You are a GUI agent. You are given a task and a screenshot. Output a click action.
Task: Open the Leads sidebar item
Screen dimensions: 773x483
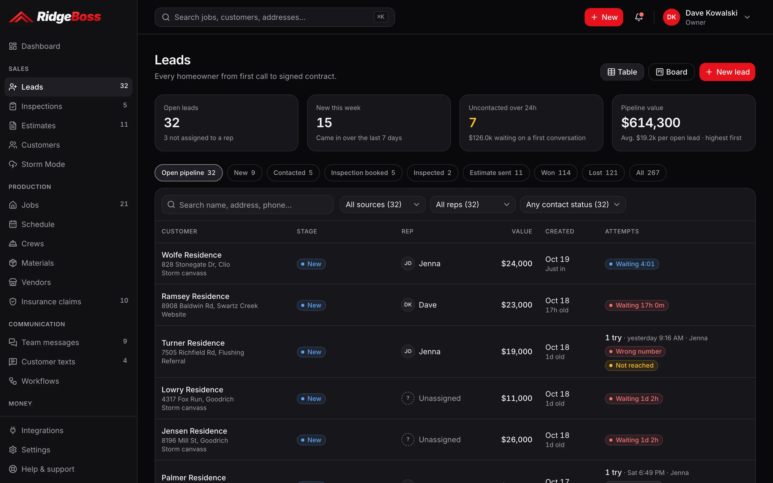click(68, 87)
